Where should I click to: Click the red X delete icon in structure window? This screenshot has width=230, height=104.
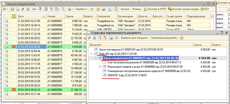pos(94,38)
